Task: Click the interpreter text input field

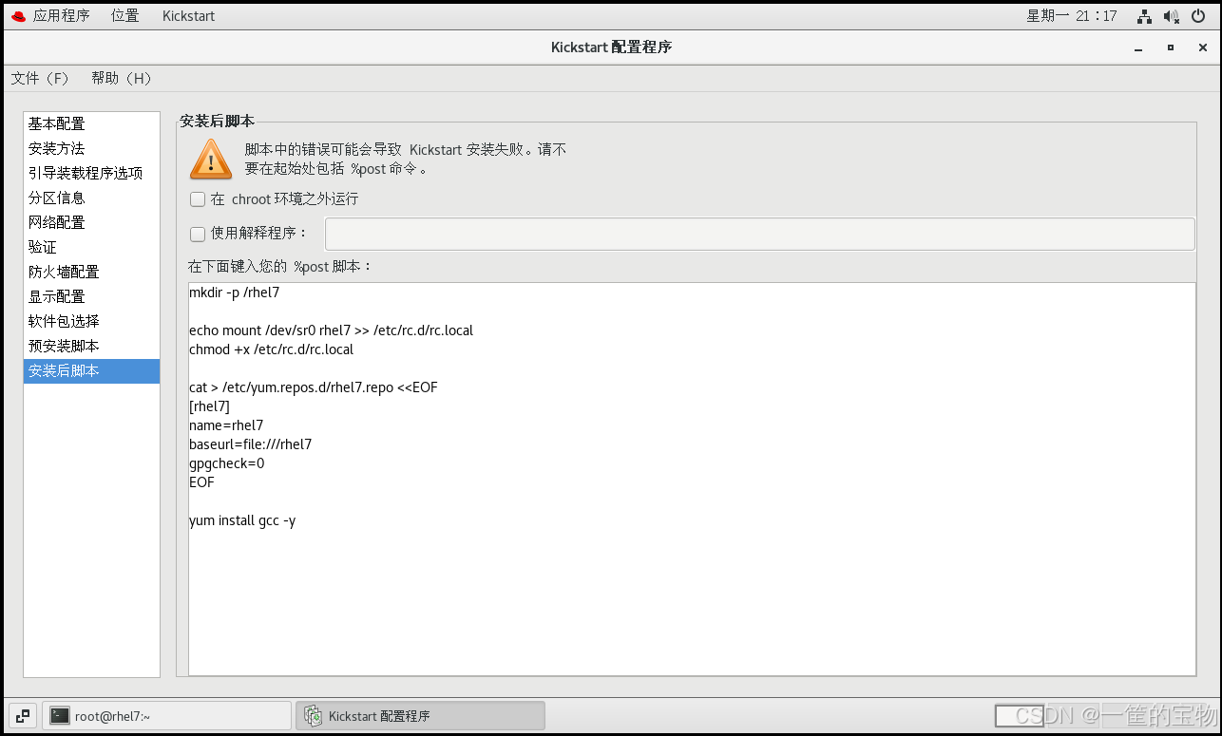Action: [760, 234]
